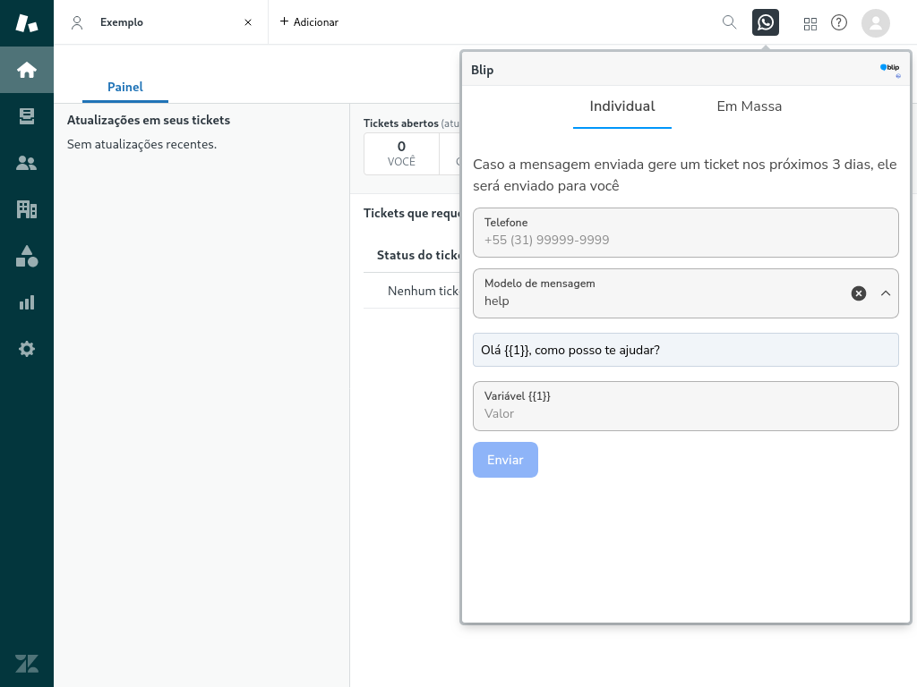
Task: Collapse the Modelo de mensagem dropdown
Action: (886, 293)
